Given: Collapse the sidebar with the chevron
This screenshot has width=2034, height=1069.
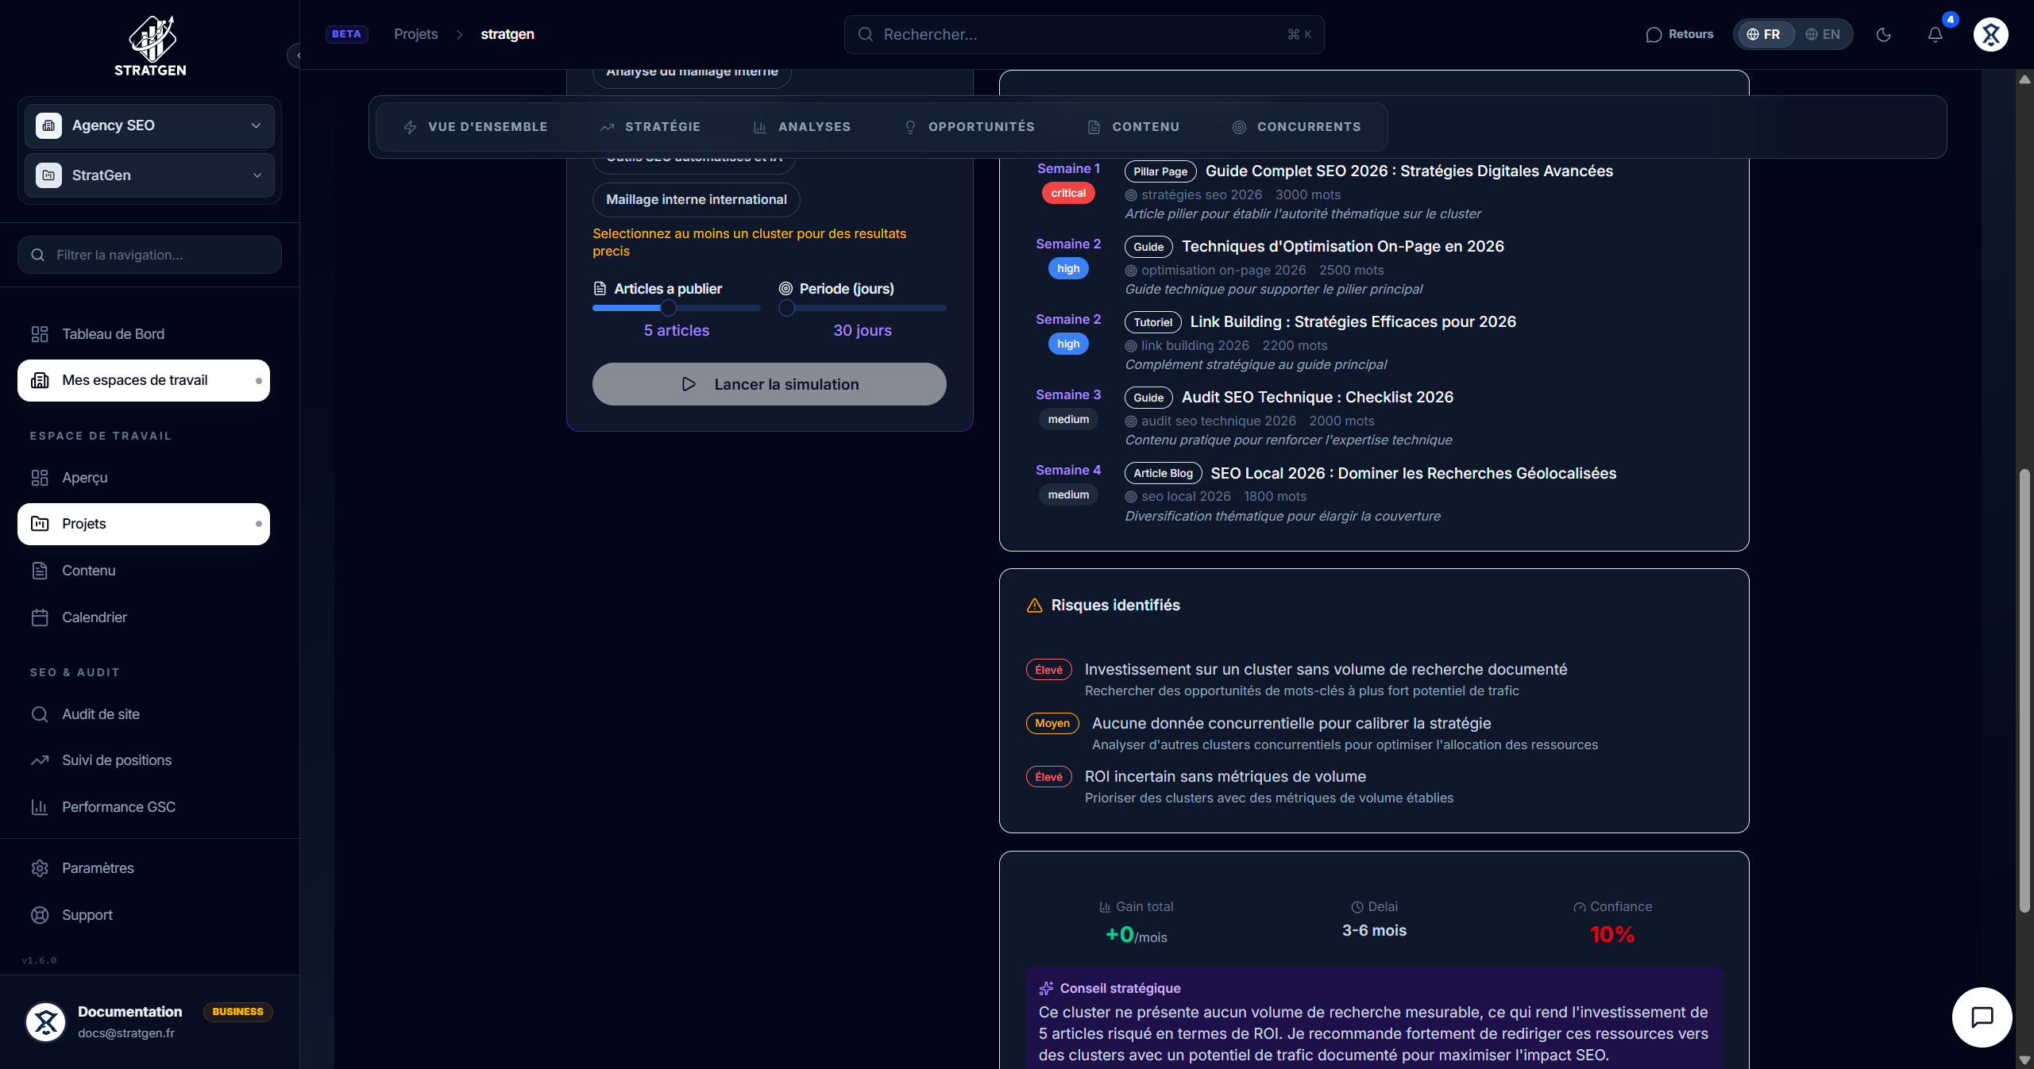Looking at the screenshot, I should 297,56.
